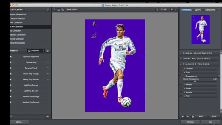Viewport: 222px width, 125px height.
Task: Click the PROCESSED view button
Action: [x=72, y=9]
